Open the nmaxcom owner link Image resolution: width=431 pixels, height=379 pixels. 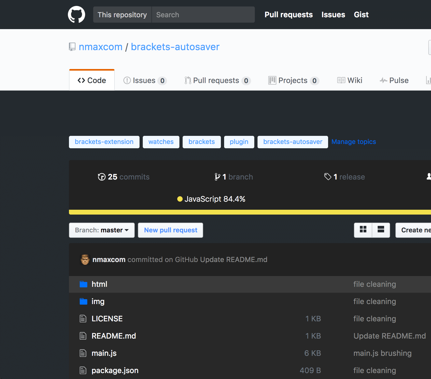(101, 47)
